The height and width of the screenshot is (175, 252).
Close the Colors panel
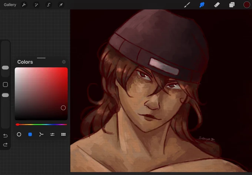[64, 62]
